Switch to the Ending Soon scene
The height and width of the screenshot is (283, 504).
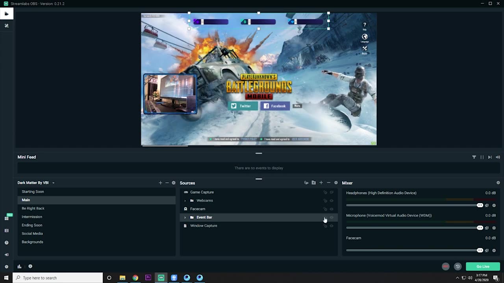(x=96, y=225)
